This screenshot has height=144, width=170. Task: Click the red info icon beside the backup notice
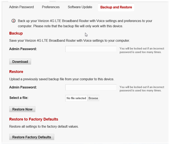[14, 21]
